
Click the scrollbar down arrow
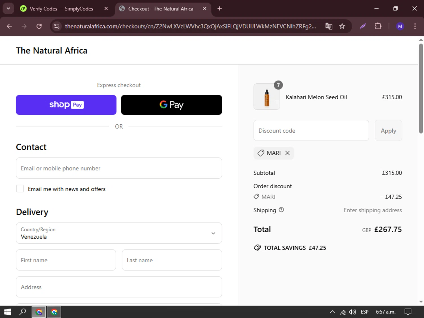coord(421,302)
